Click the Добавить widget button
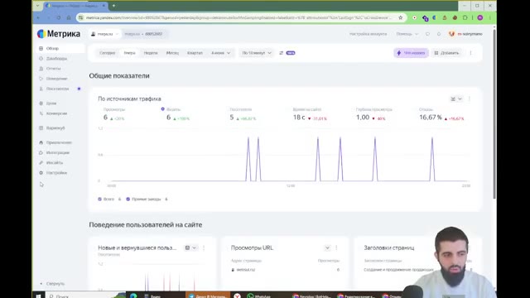The height and width of the screenshot is (298, 530). pyautogui.click(x=446, y=53)
